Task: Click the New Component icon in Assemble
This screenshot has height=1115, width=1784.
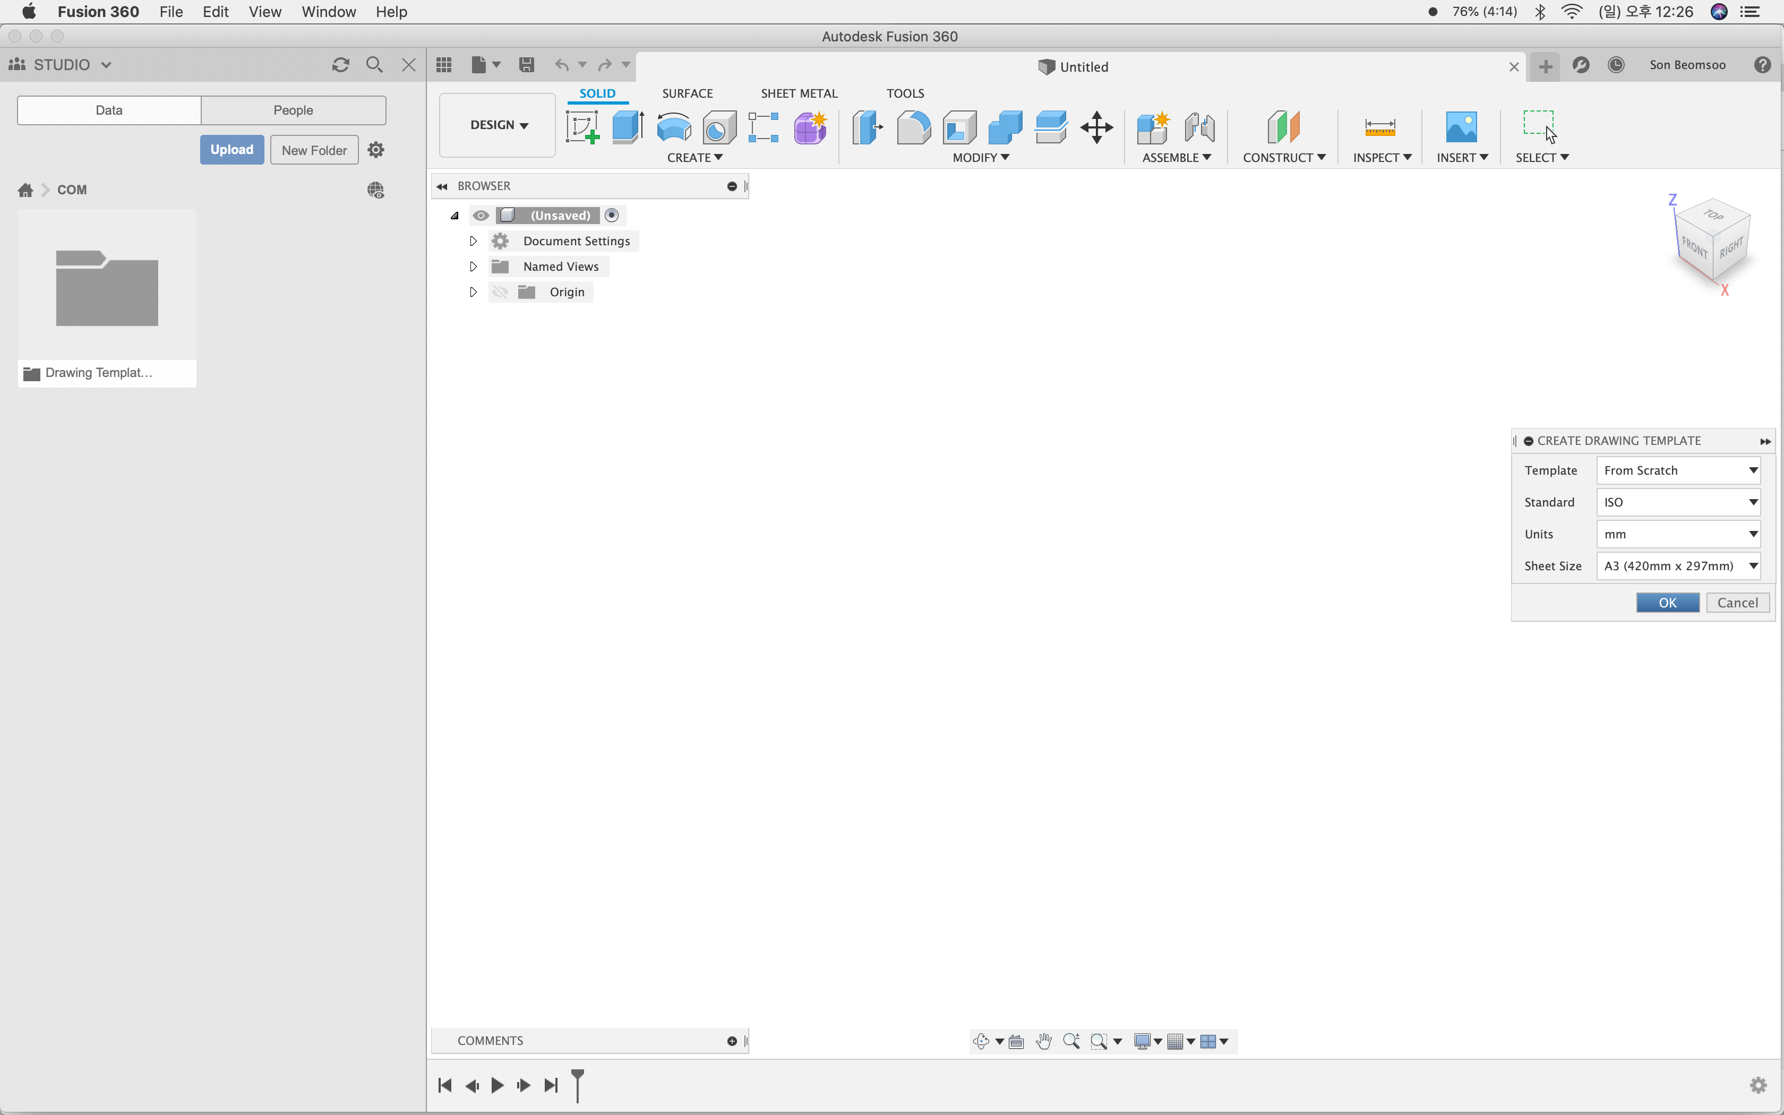Action: 1152,127
